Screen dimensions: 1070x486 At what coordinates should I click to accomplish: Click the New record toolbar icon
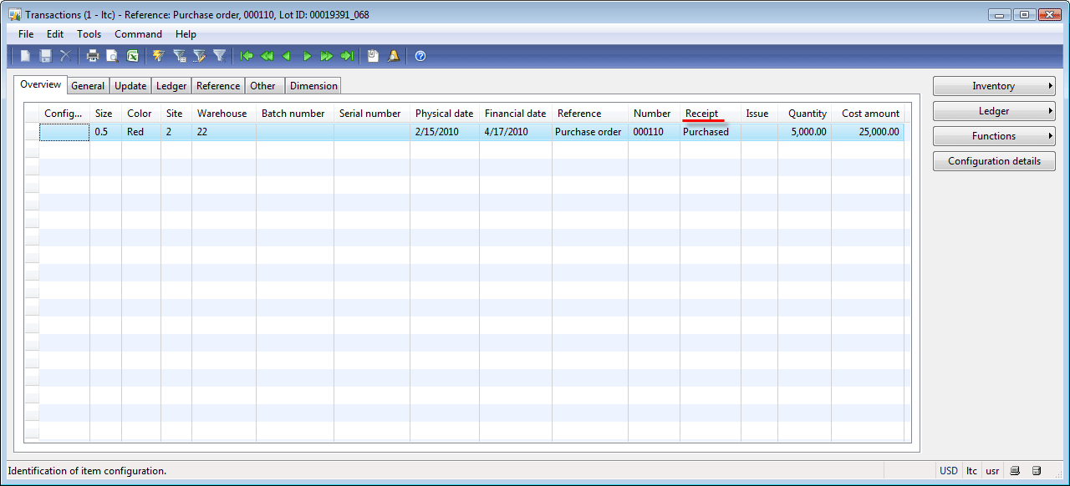click(26, 56)
